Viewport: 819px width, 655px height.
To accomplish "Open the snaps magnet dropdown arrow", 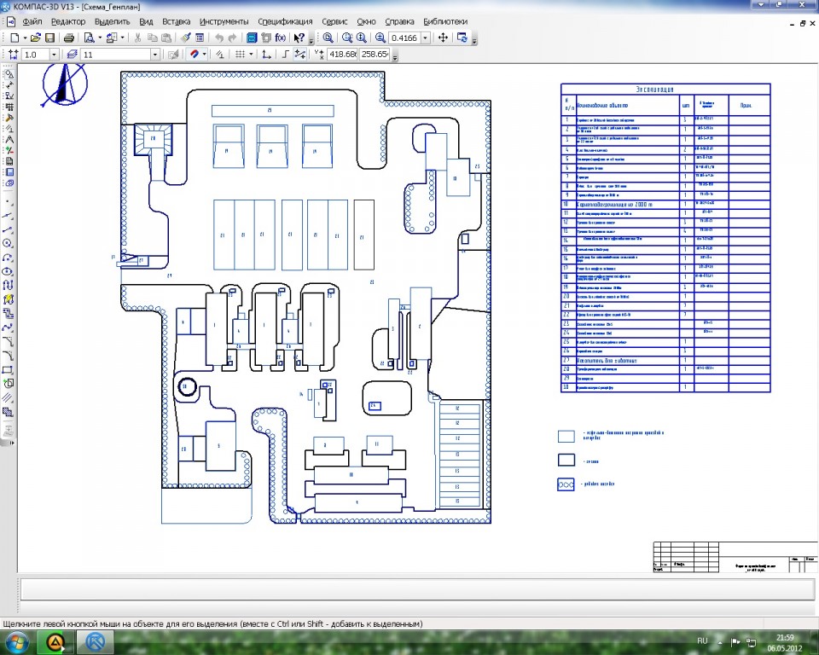I will click(204, 55).
